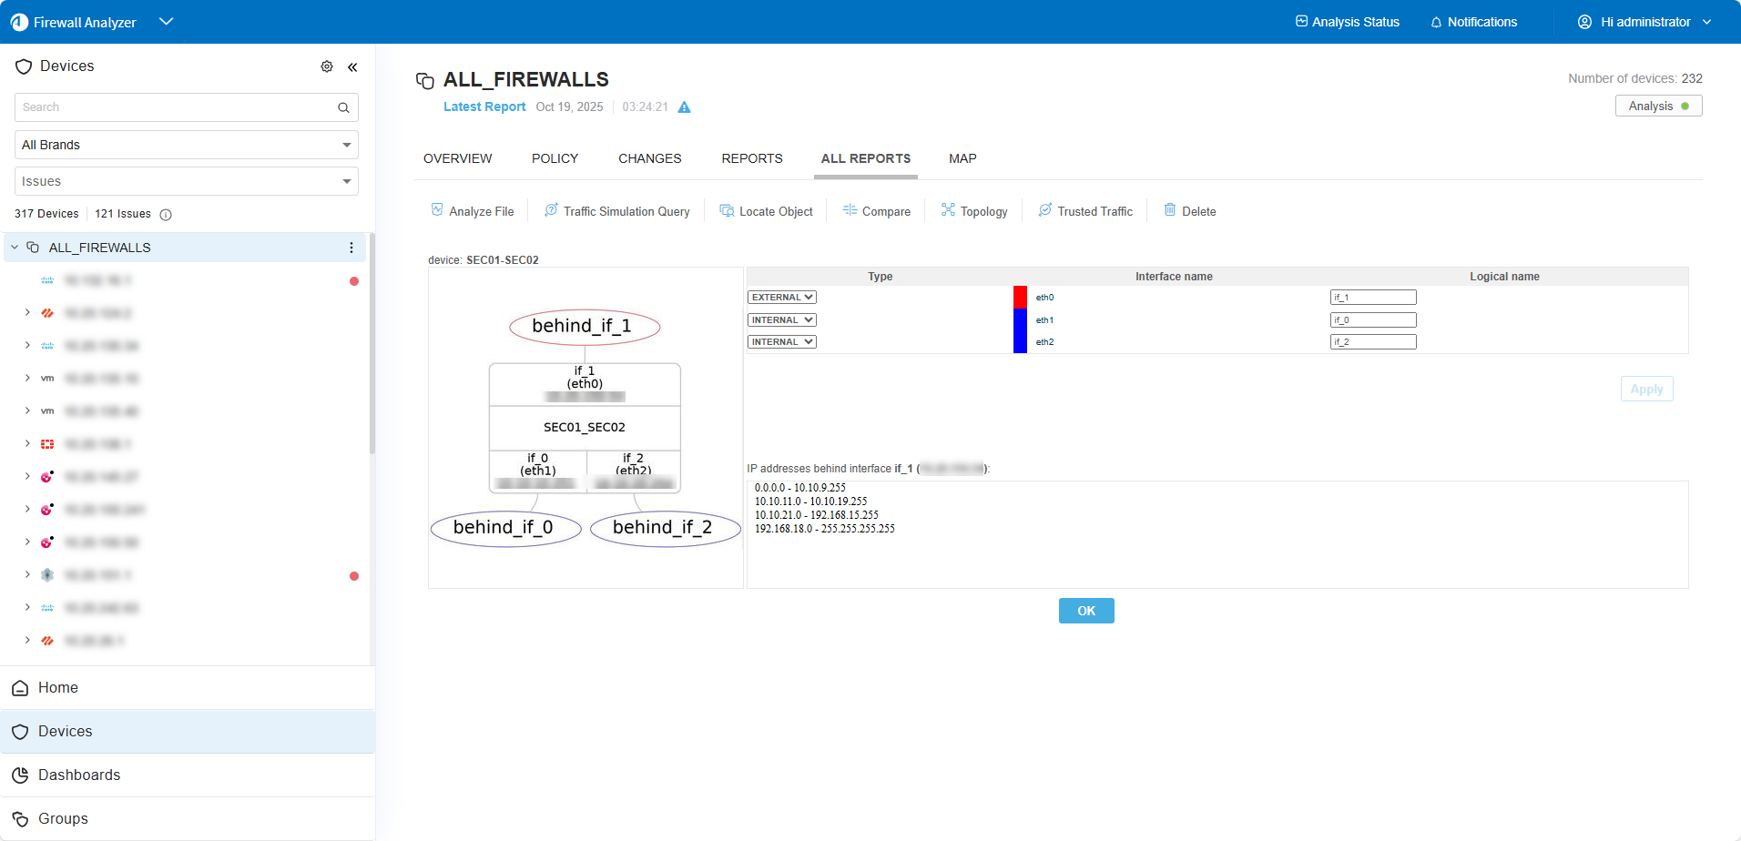The height and width of the screenshot is (841, 1741).
Task: Open ALL_FIREWALLS three-dot options menu
Action: pyautogui.click(x=351, y=248)
